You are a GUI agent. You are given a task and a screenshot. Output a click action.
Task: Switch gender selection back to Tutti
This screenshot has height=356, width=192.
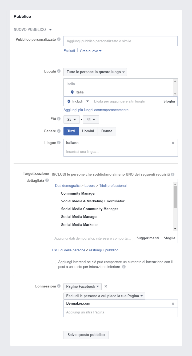(x=71, y=131)
